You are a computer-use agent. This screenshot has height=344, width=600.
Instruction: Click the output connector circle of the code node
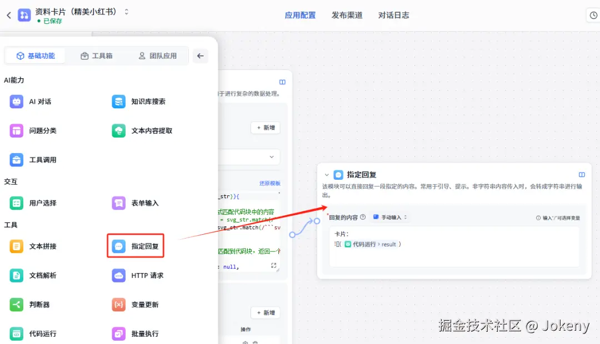(292, 235)
